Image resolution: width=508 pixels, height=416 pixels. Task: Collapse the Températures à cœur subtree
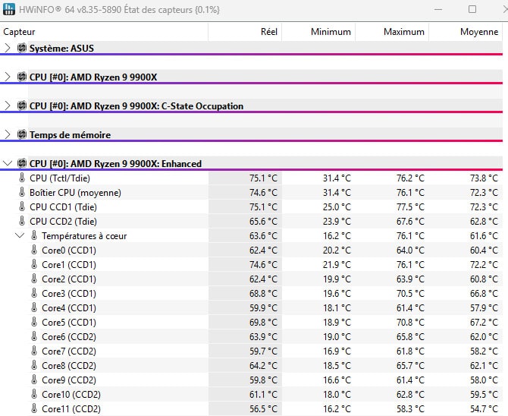coord(20,236)
